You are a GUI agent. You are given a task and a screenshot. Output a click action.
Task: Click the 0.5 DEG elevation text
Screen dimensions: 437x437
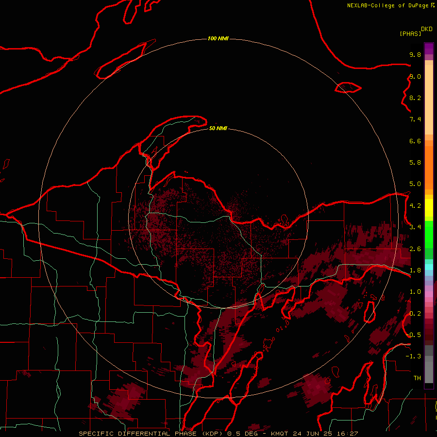[242, 434]
